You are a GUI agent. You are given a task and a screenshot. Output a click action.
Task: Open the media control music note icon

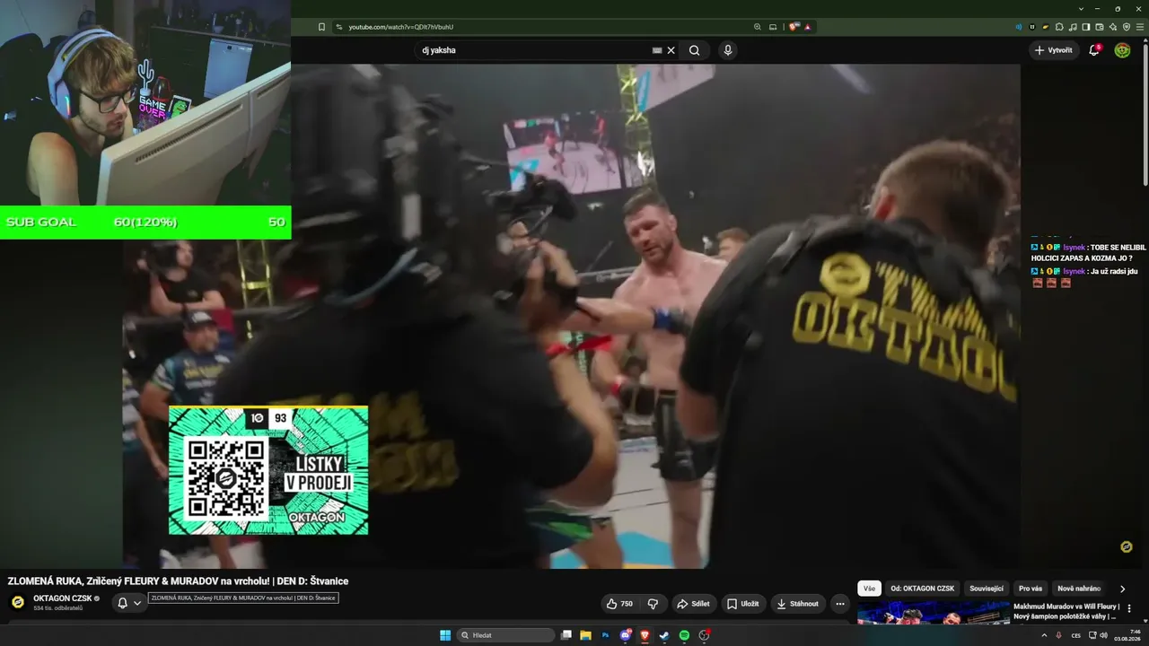pyautogui.click(x=1073, y=27)
